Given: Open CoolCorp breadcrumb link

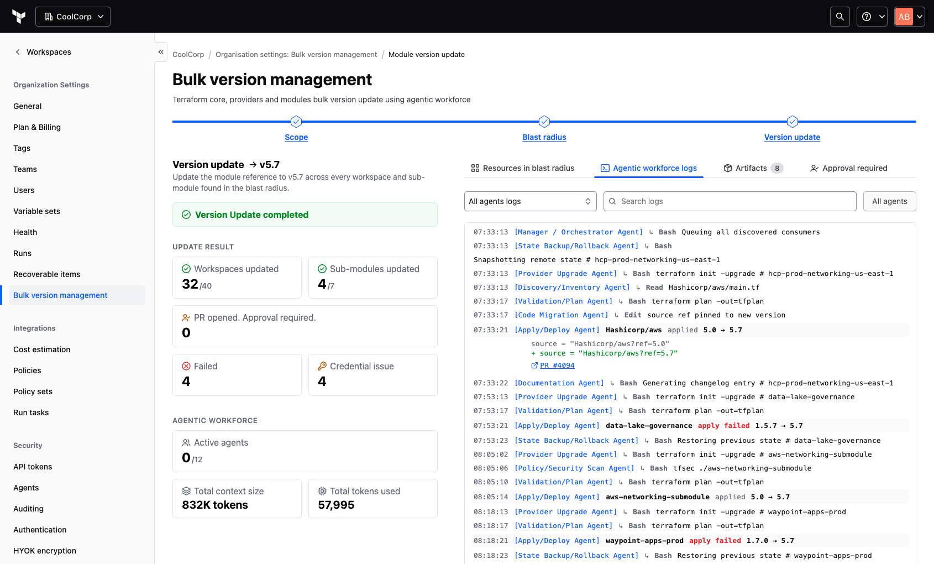Looking at the screenshot, I should coord(188,55).
